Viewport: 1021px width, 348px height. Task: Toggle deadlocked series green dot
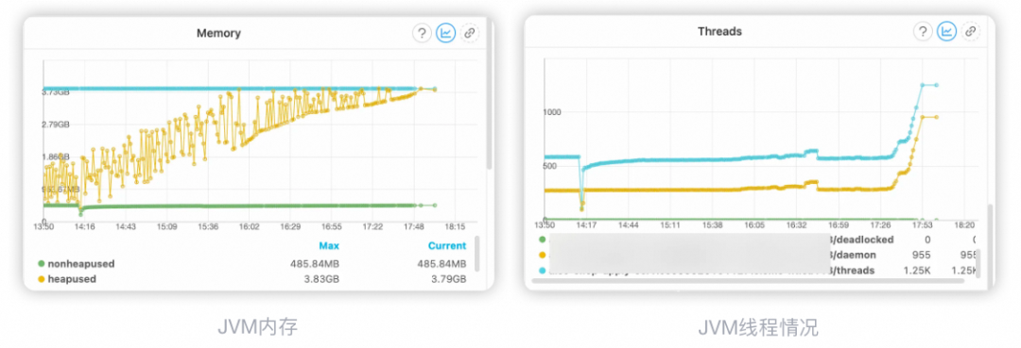coord(543,240)
